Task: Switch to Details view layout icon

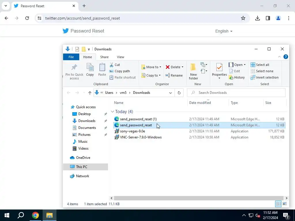Action: pyautogui.click(x=279, y=204)
